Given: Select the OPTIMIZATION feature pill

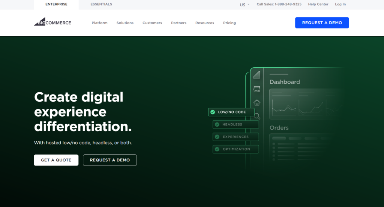Looking at the screenshot, I should coord(235,149).
